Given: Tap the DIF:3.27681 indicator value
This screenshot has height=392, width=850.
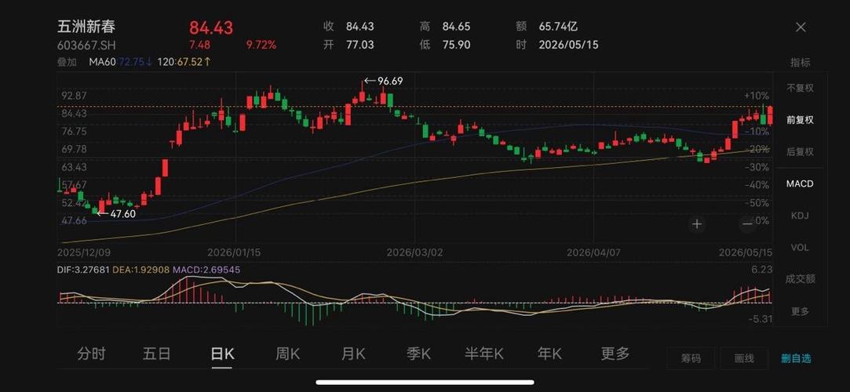Looking at the screenshot, I should tap(83, 270).
